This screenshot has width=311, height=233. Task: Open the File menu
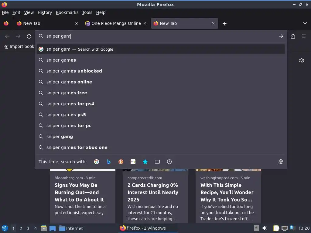[x=5, y=12]
